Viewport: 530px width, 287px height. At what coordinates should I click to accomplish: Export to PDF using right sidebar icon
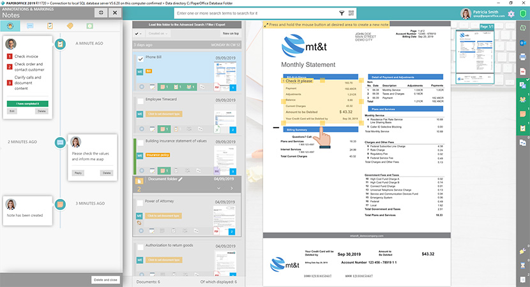(522, 71)
